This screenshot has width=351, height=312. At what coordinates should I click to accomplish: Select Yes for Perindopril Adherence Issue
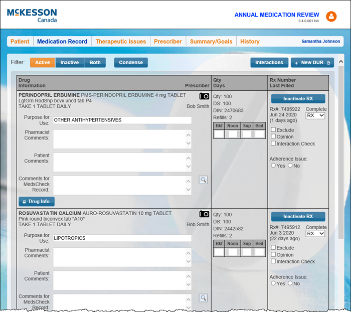[x=273, y=166]
